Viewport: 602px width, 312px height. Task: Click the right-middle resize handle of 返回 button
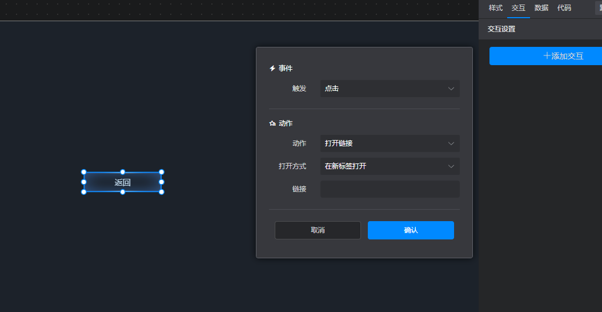click(162, 182)
